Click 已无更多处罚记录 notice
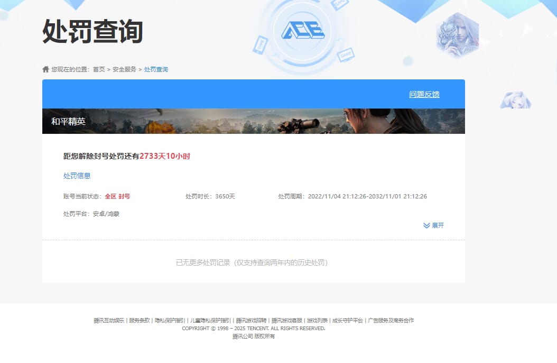This screenshot has width=557, height=363. pyautogui.click(x=252, y=262)
